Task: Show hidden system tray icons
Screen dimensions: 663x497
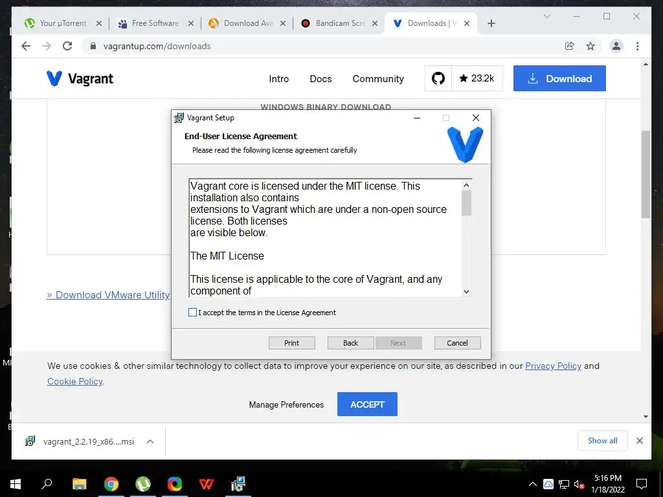Action: [533, 484]
